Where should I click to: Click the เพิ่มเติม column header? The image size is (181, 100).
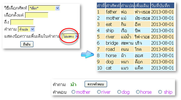(142, 5)
